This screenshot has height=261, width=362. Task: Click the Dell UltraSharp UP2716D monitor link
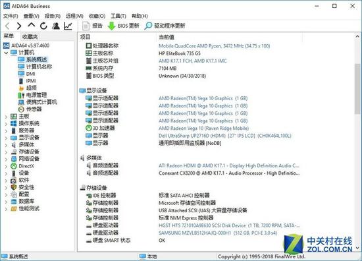coord(225,136)
